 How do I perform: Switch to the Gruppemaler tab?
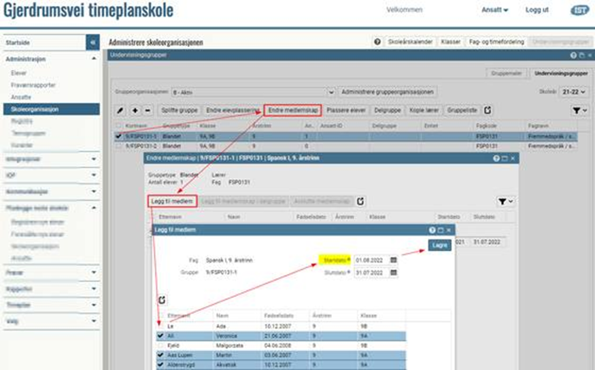click(x=508, y=72)
